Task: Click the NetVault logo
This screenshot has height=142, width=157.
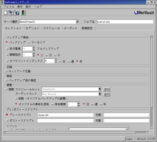Action: coord(144,13)
